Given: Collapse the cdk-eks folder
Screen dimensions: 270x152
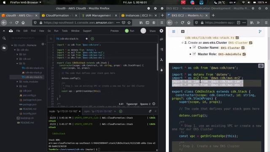Looking at the screenshot, I should tap(15, 50).
